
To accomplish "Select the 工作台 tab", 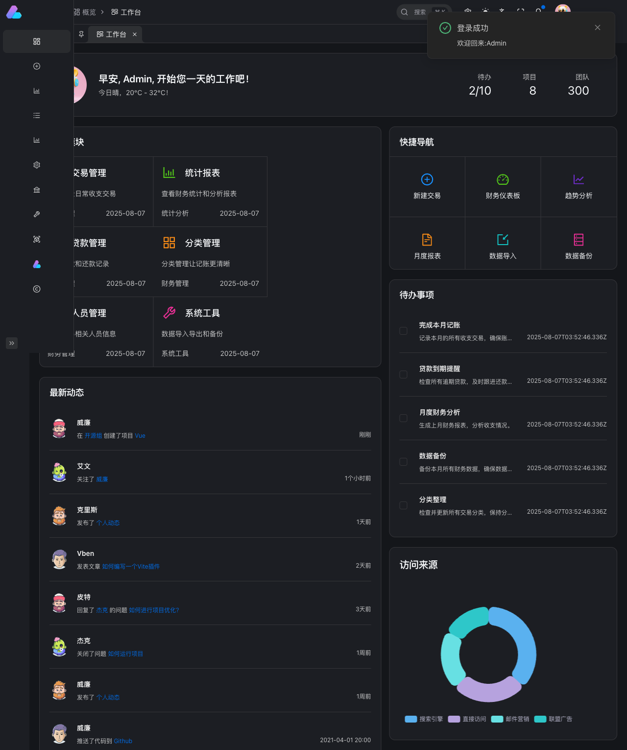I will [x=111, y=34].
